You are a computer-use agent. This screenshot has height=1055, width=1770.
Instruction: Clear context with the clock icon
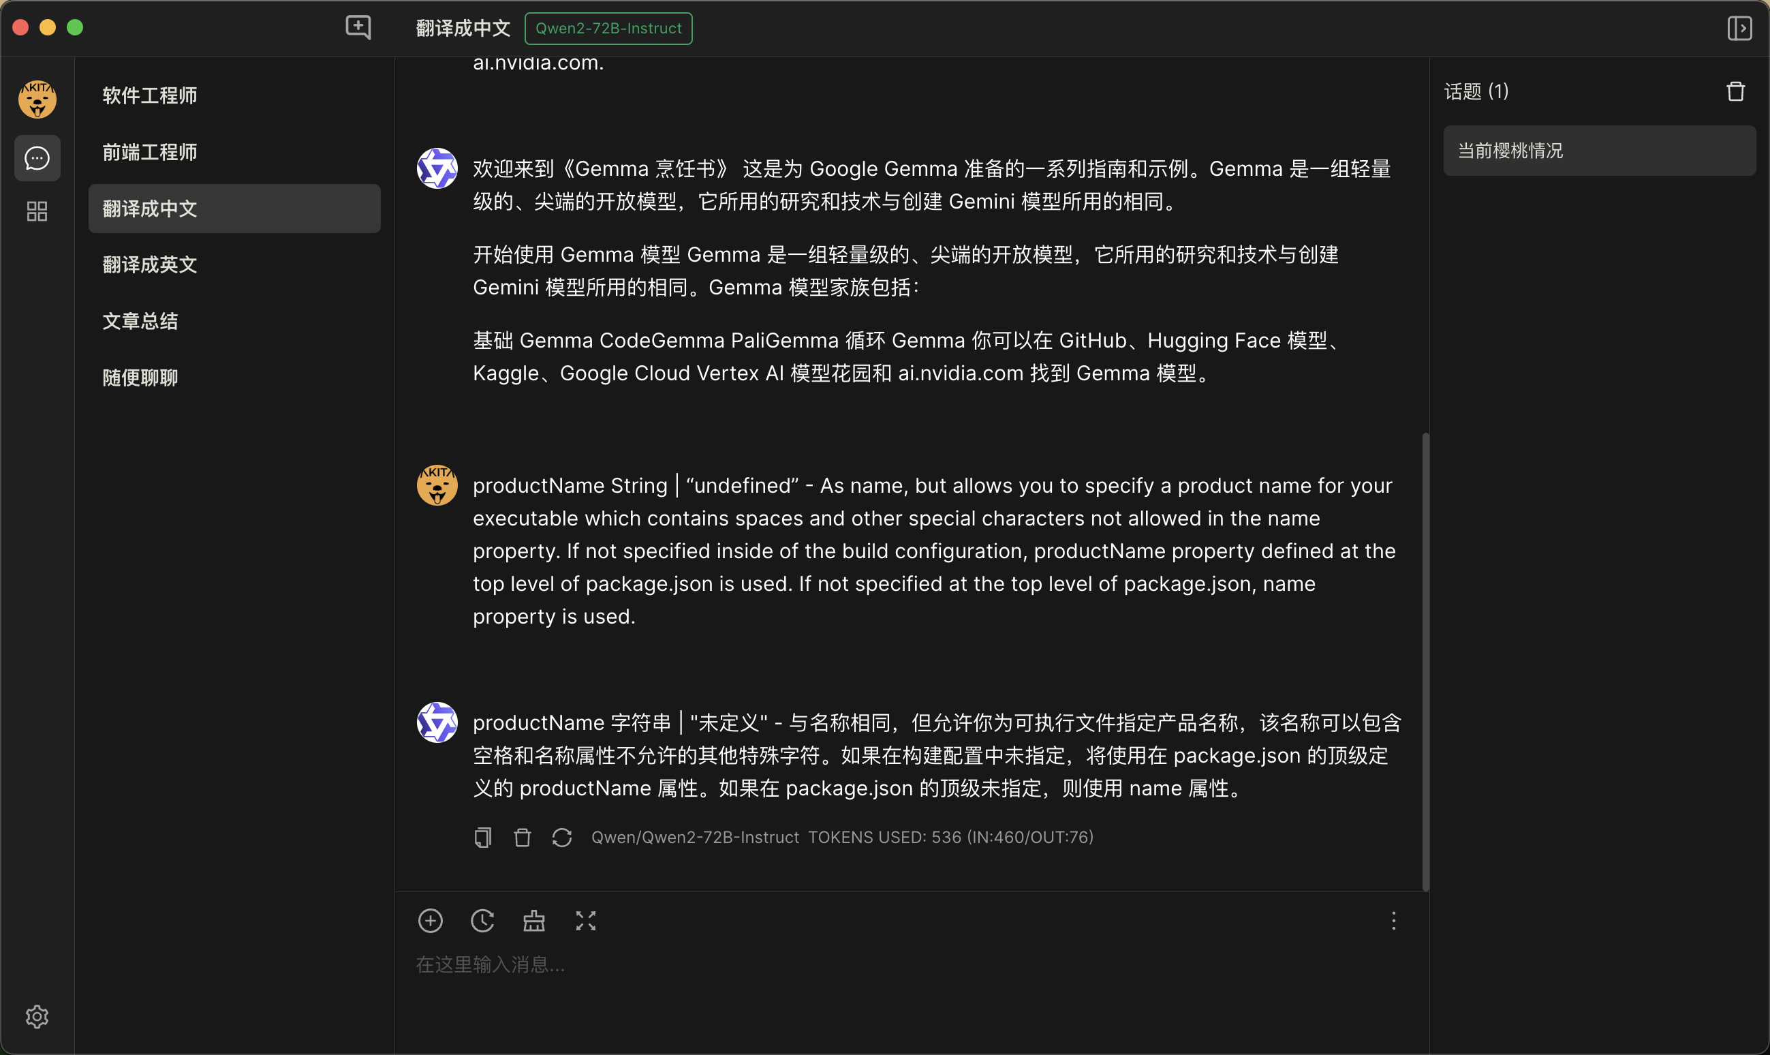click(482, 921)
